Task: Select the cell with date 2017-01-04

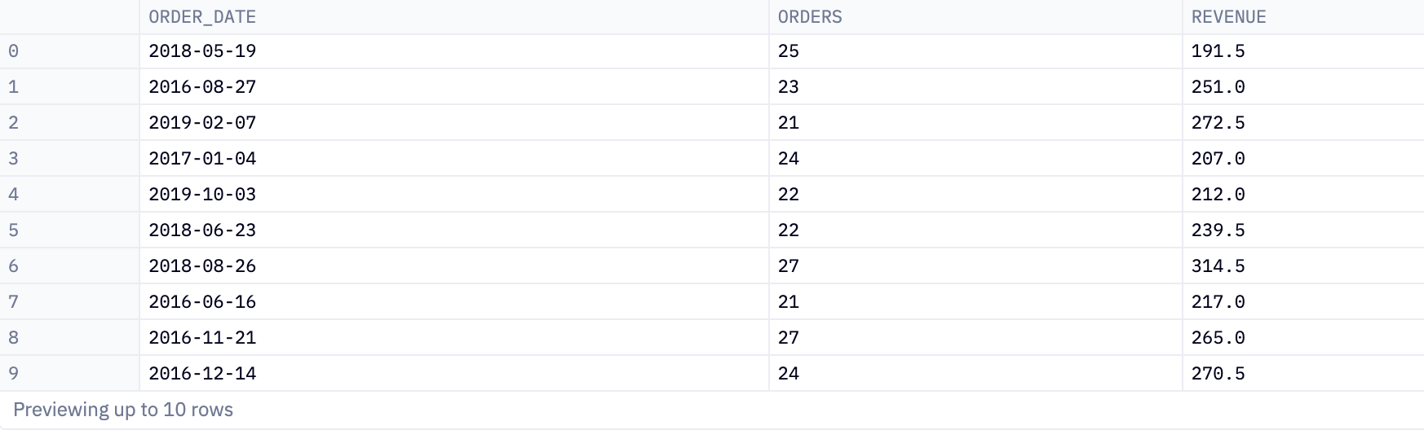Action: tap(453, 159)
